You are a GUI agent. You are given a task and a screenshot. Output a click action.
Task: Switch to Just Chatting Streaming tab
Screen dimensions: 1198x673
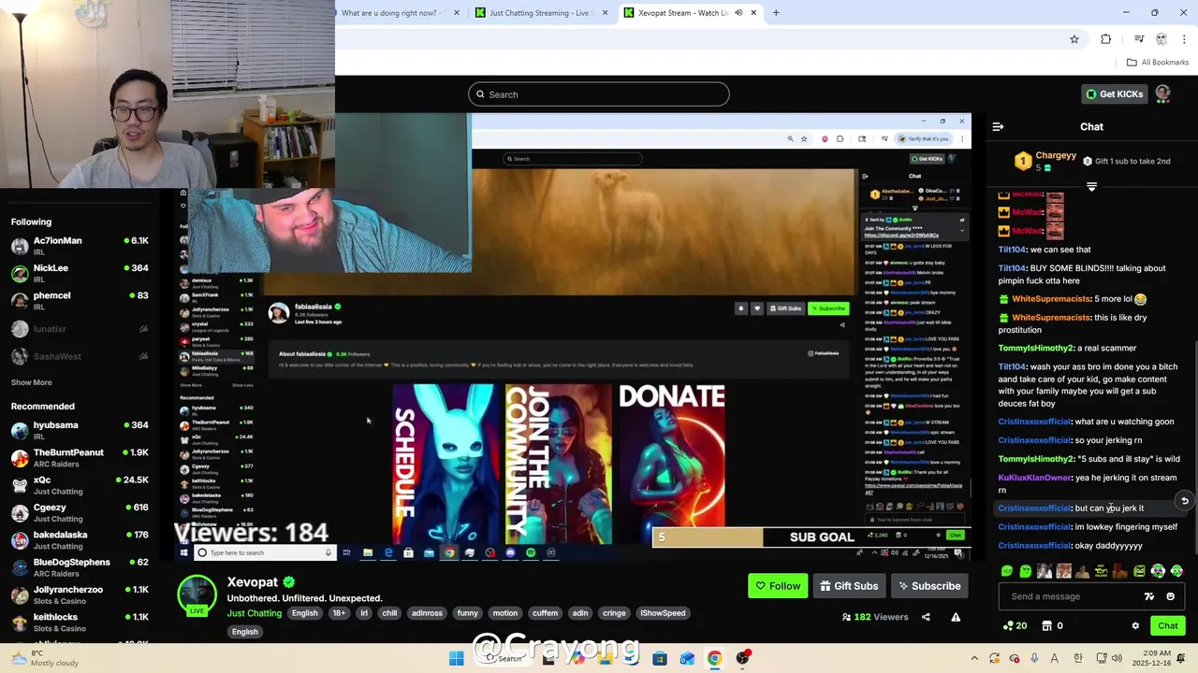[x=543, y=13]
